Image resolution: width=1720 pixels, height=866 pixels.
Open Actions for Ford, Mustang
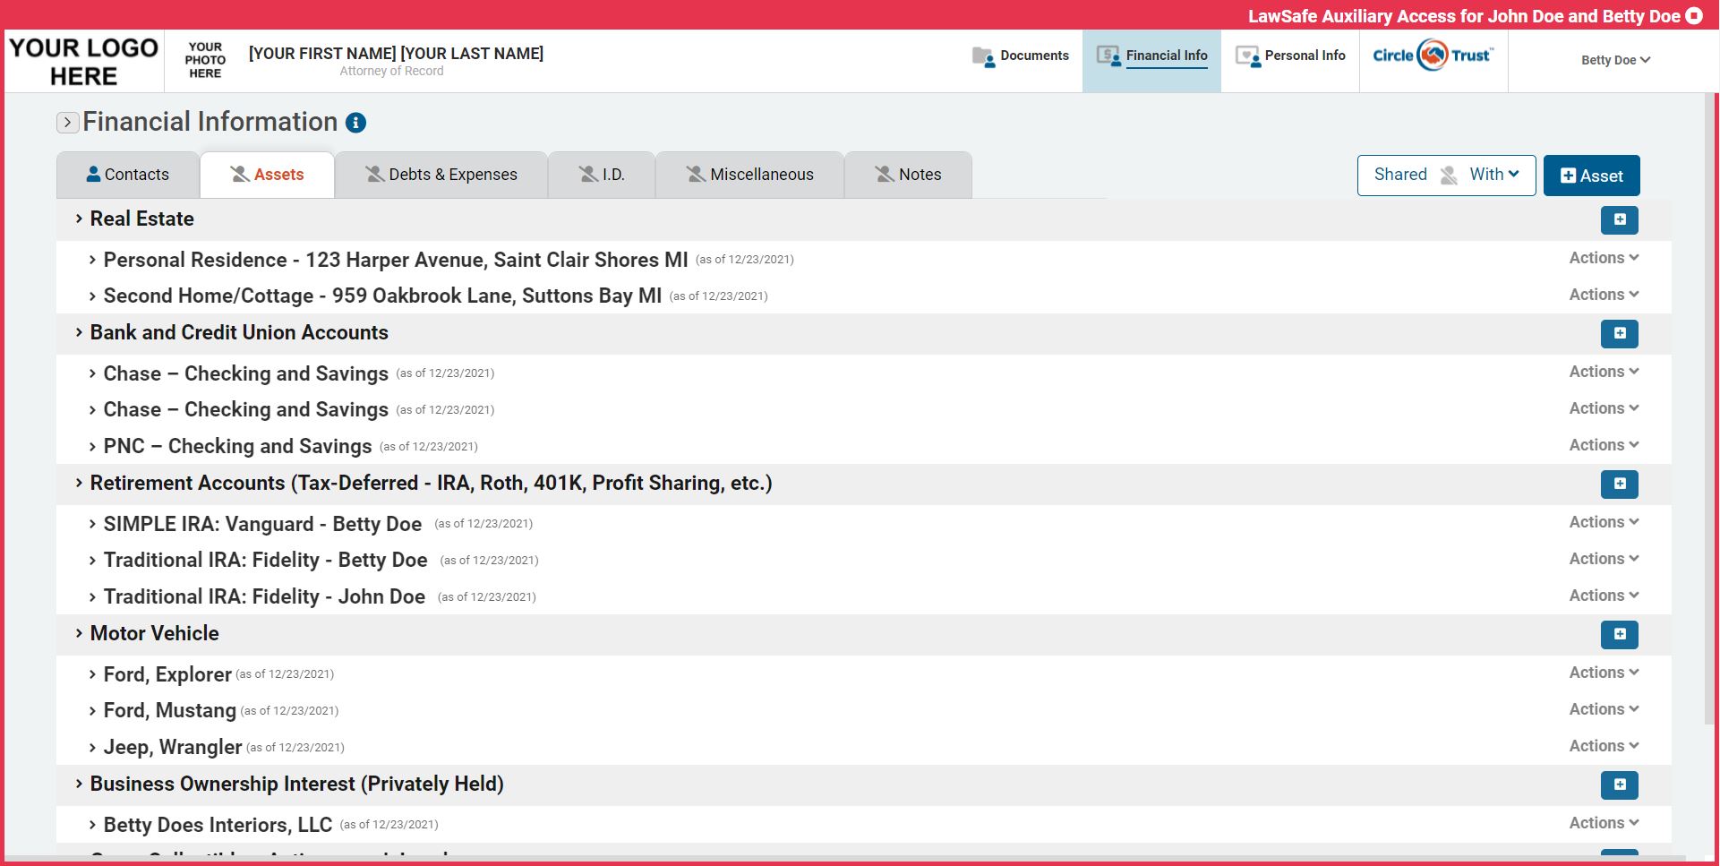pyautogui.click(x=1603, y=708)
